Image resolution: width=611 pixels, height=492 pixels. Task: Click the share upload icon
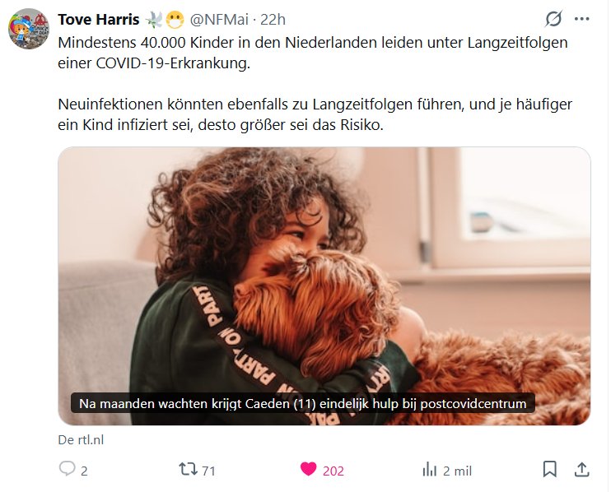click(582, 469)
